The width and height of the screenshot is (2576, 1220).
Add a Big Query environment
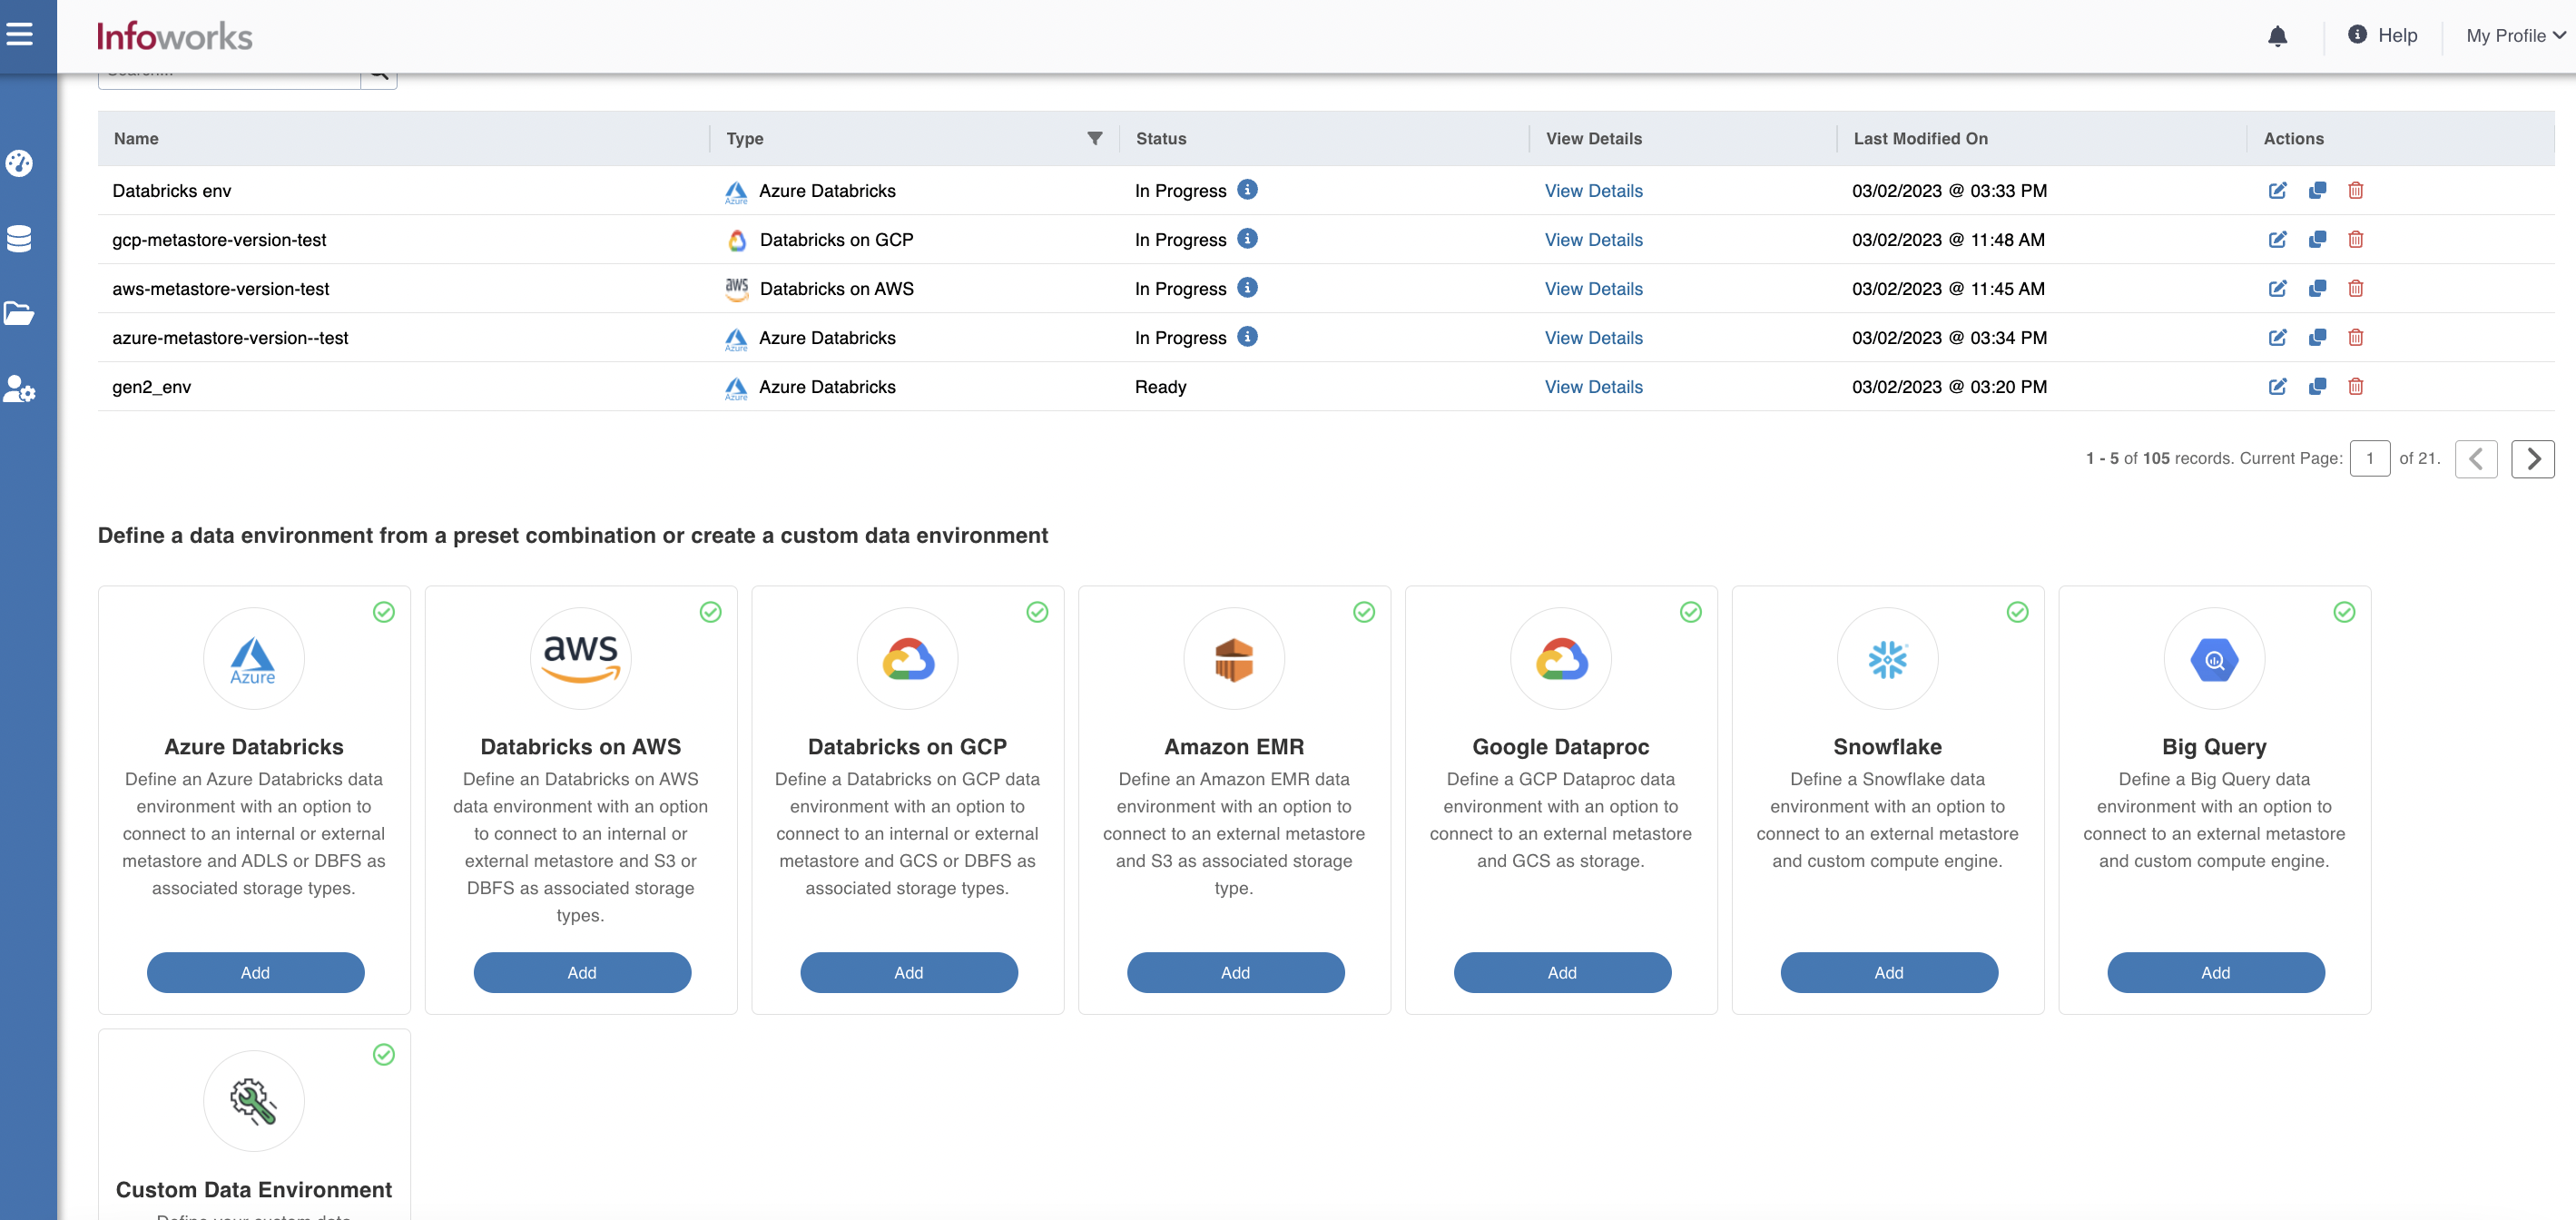pyautogui.click(x=2215, y=971)
